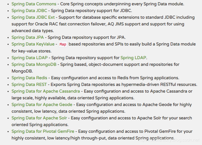
Task: Click the red Map code label
Action: click(63, 44)
